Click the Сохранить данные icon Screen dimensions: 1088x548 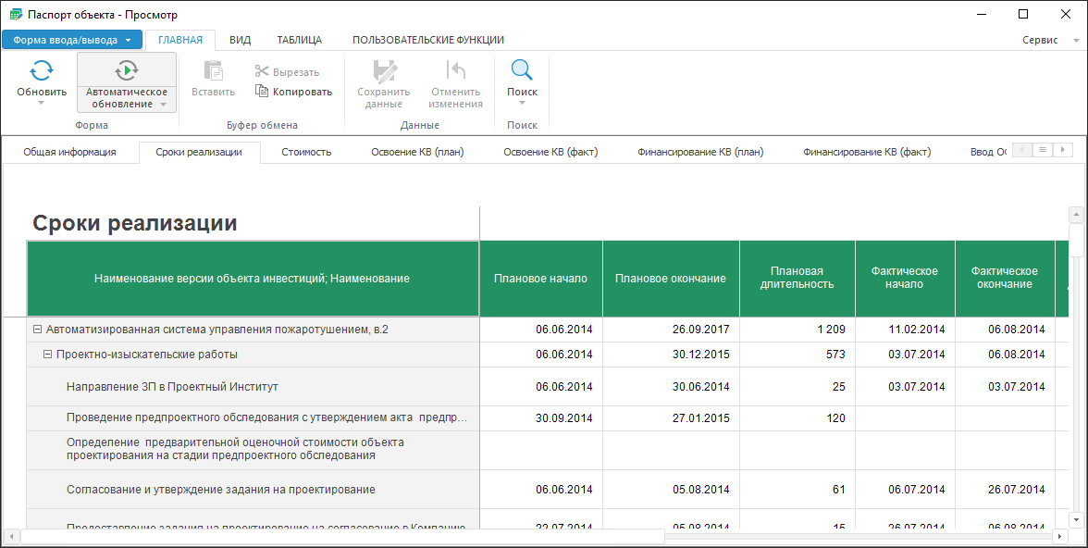[383, 71]
